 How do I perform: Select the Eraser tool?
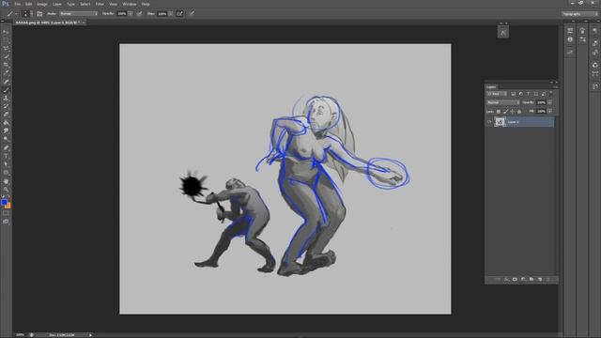[x=6, y=115]
